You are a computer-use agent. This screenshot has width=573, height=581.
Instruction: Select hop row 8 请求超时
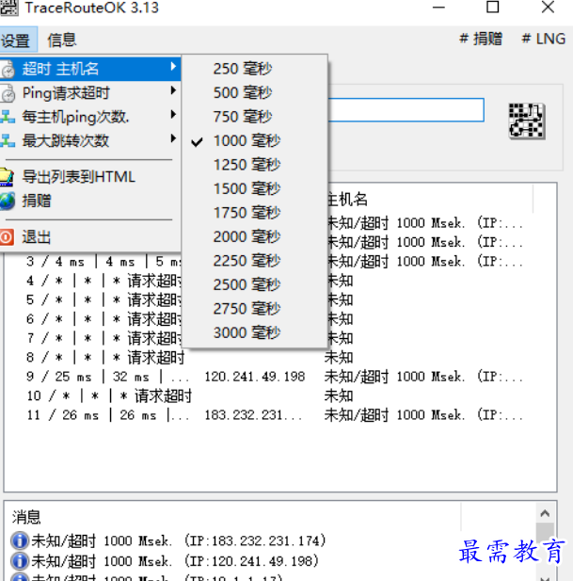coord(279,358)
